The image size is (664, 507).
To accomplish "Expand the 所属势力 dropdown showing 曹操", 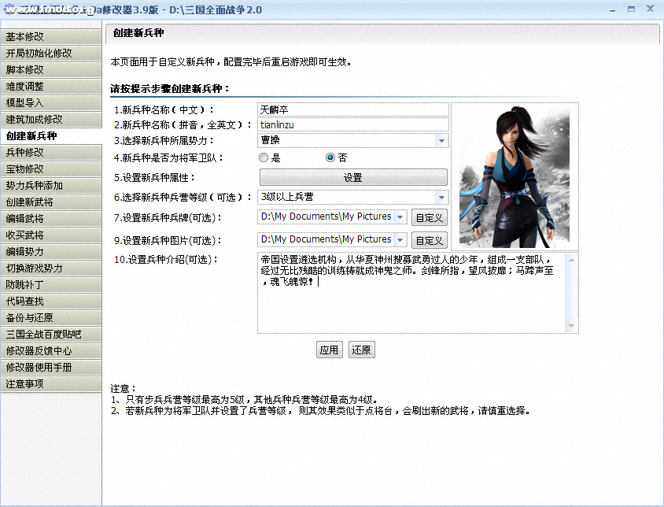I will point(441,141).
